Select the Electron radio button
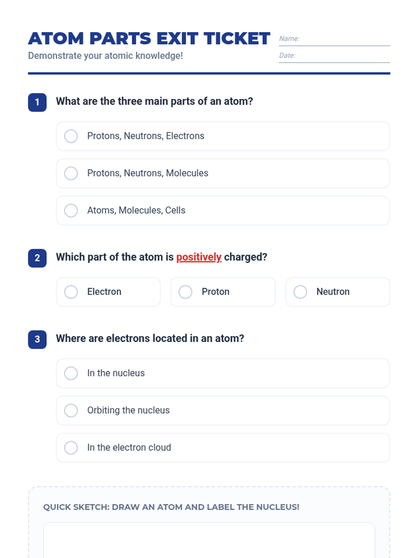Screen dimensions: 418x558 click(71, 292)
